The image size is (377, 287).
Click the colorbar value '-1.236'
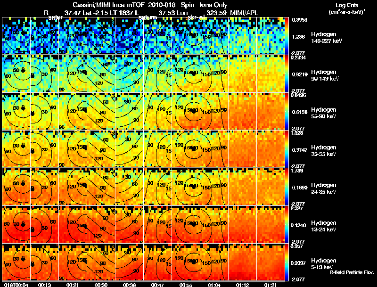(x=298, y=37)
